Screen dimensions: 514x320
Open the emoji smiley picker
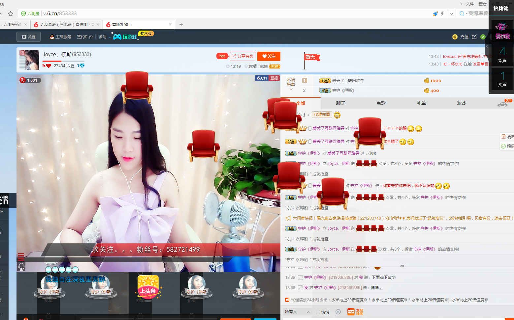pos(338,312)
